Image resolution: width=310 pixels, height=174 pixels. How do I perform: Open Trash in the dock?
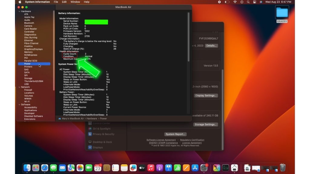pos(283,168)
